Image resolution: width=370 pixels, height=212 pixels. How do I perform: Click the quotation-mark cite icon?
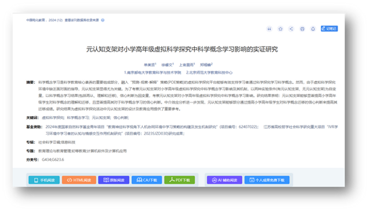click(269, 29)
